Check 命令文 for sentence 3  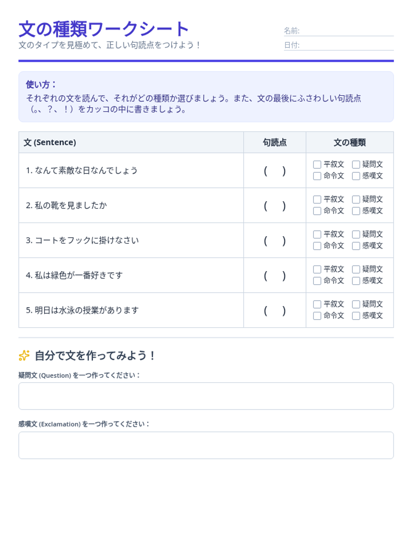coord(317,246)
